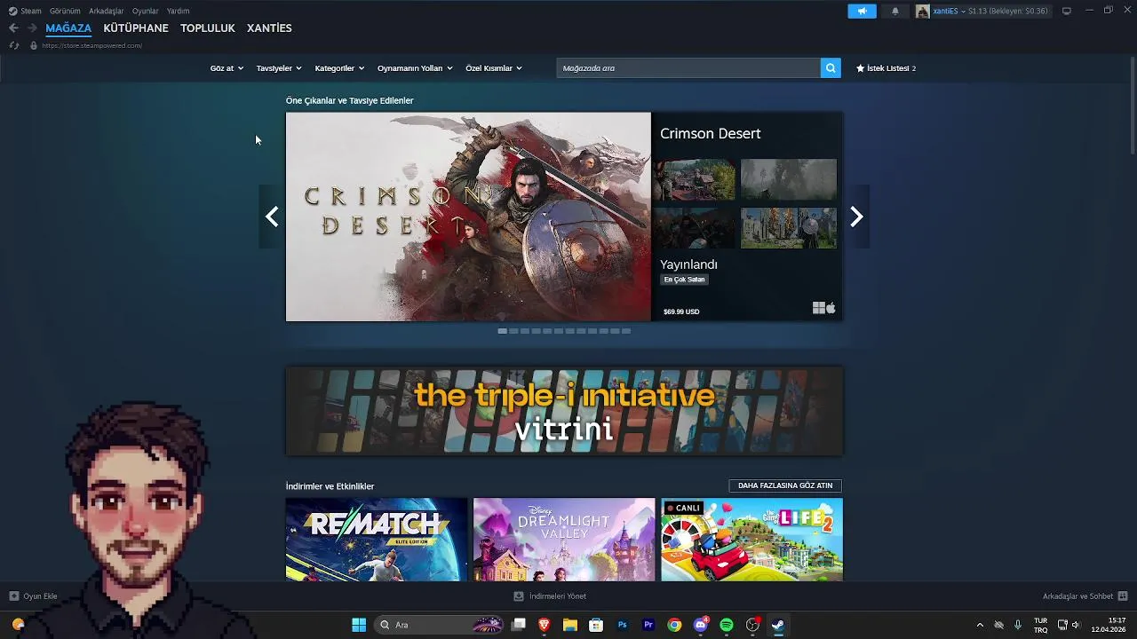The width and height of the screenshot is (1137, 639).
Task: Click the İndirmeleri Yönet download icon
Action: click(x=519, y=596)
